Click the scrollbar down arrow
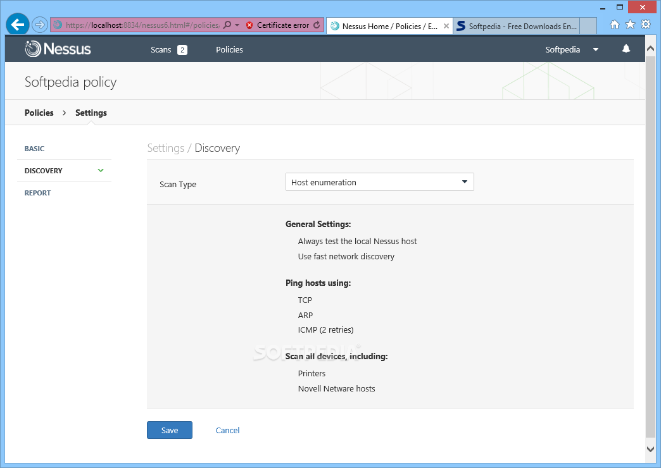 [650, 449]
